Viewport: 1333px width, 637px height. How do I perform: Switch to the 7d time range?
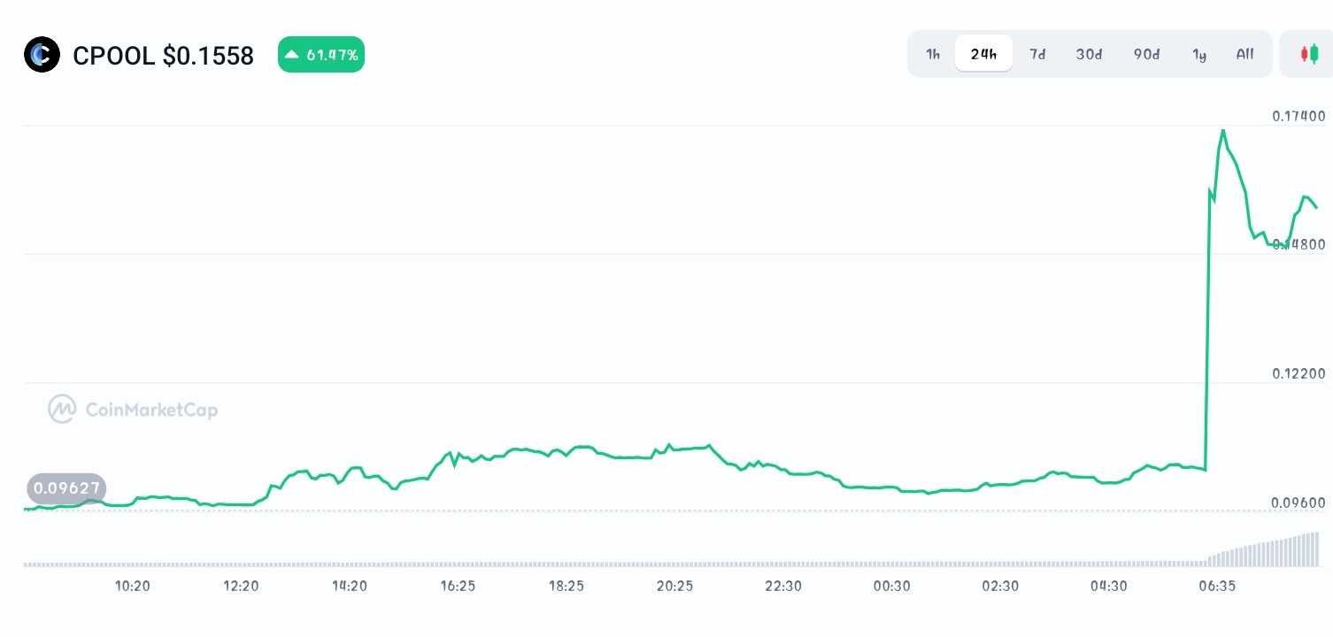[1037, 54]
